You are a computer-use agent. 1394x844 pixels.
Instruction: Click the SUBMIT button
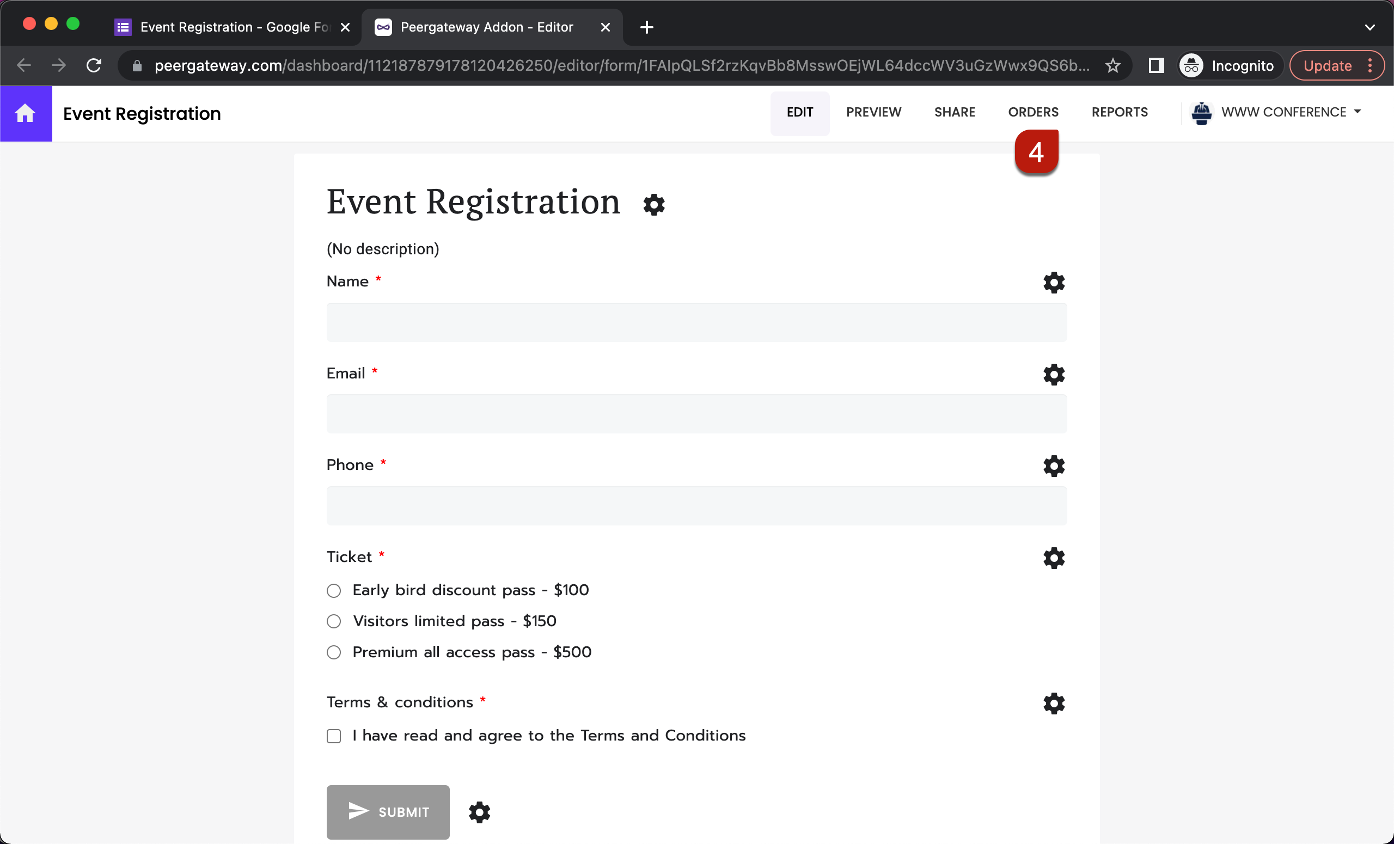tap(388, 812)
